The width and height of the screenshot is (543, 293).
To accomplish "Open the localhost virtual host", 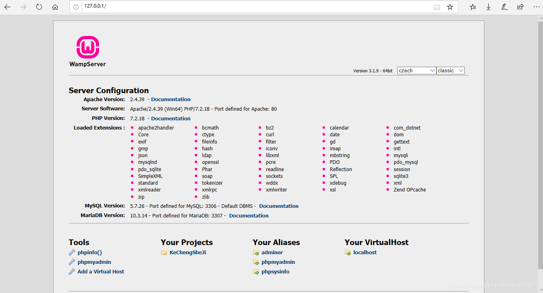I will point(365,252).
